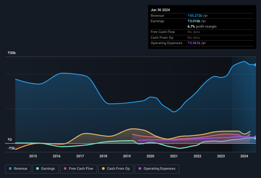The width and height of the screenshot is (261, 178).
Task: Toggle the Revenue series in the legend
Action: point(18,168)
